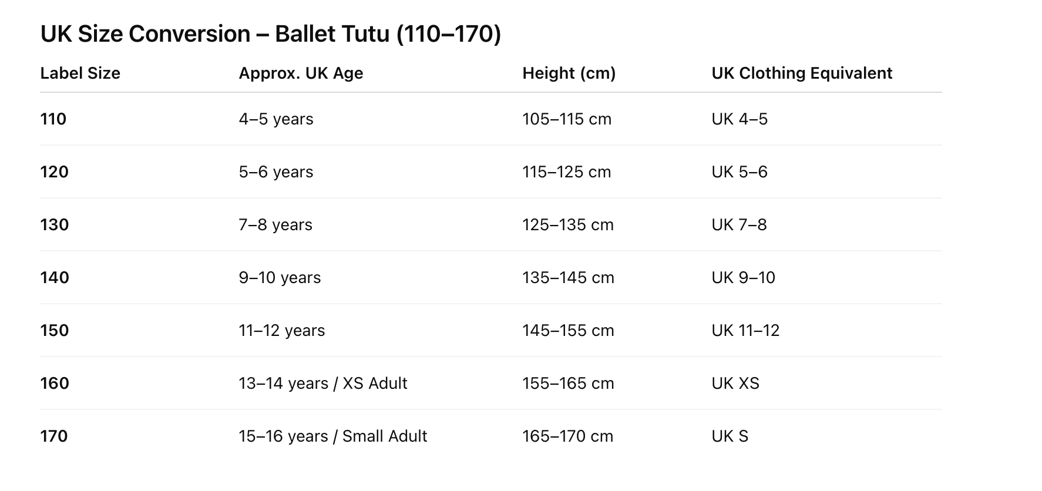Select label size 130 cell
The image size is (1042, 491).
pos(55,225)
